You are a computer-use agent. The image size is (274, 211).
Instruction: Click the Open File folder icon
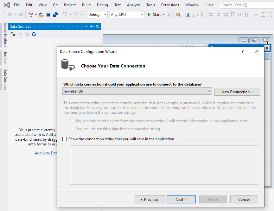point(41,15)
